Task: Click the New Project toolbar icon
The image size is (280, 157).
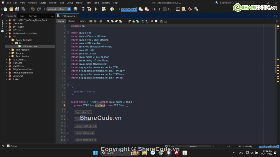Action: [x=11, y=9]
